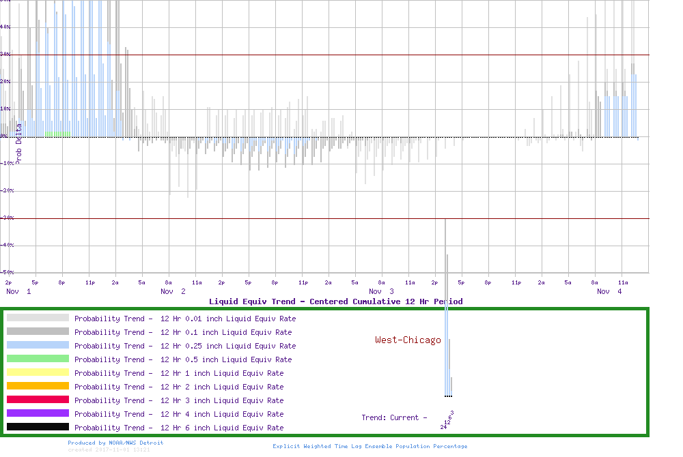Select the purple 4 inch legend swatch
The width and height of the screenshot is (683, 457).
coord(38,413)
